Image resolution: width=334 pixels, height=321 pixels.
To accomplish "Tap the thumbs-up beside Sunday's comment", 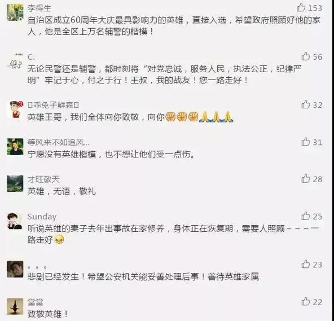I will [305, 216].
